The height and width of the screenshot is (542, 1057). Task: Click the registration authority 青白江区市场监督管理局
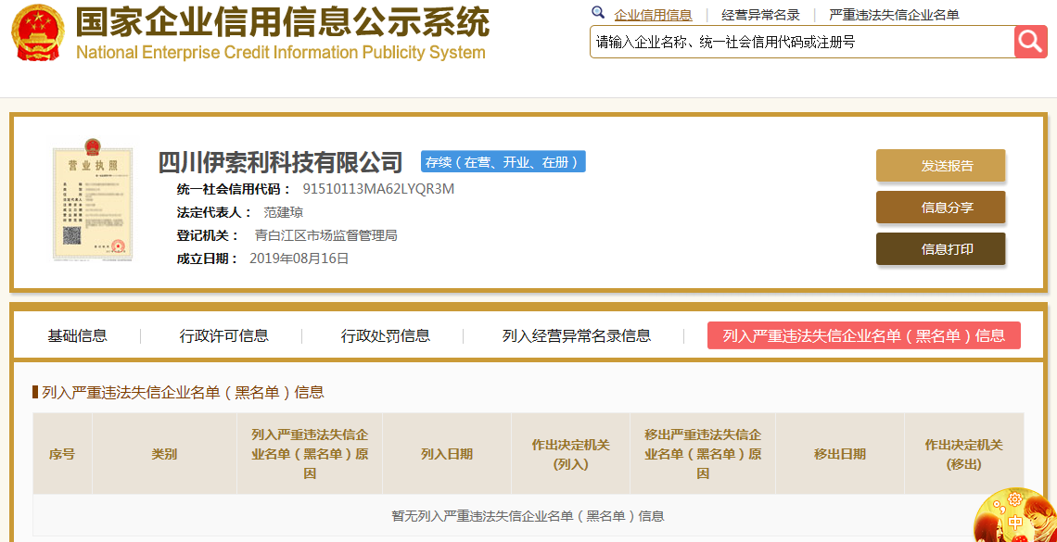(x=325, y=235)
